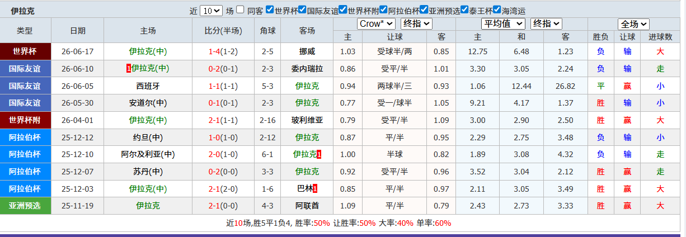
Task: Open the 0-2(0-1) score link versus 委内瑞拉
Action: tap(223, 69)
